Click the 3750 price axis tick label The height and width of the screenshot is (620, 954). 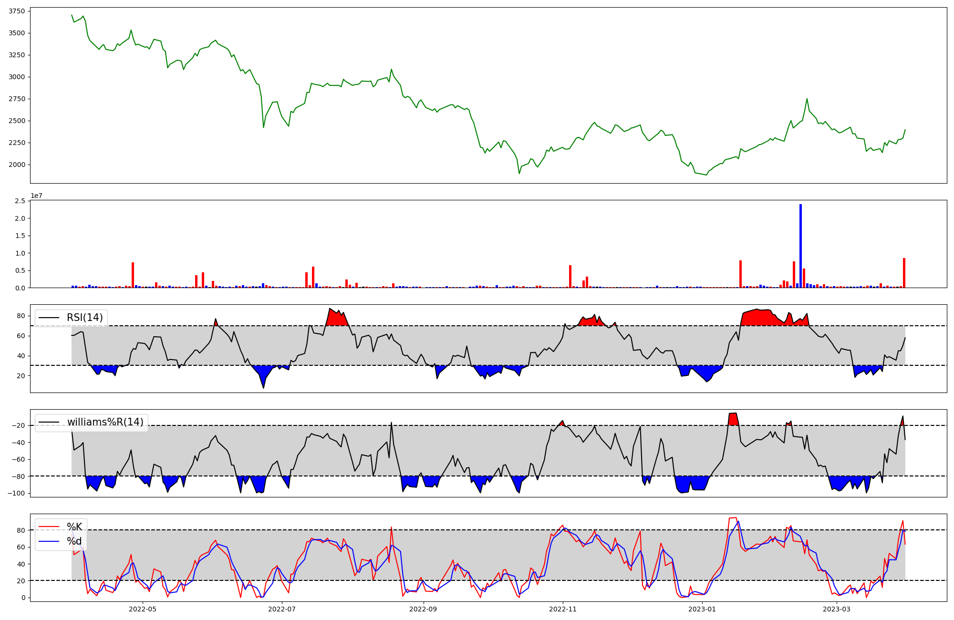pos(17,11)
